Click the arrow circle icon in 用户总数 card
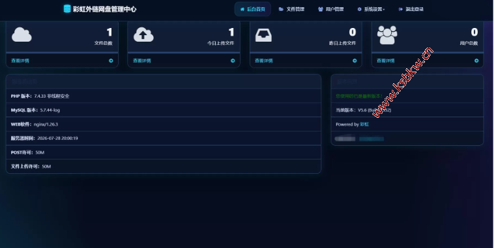 click(476, 61)
